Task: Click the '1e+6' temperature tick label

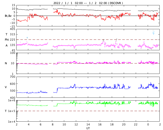Action: click(x=12, y=101)
